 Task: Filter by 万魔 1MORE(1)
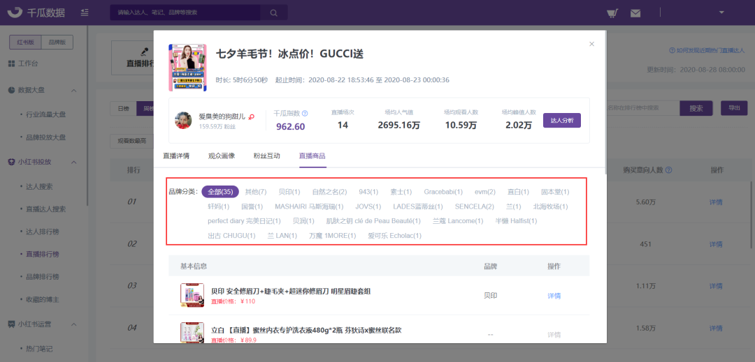[333, 236]
